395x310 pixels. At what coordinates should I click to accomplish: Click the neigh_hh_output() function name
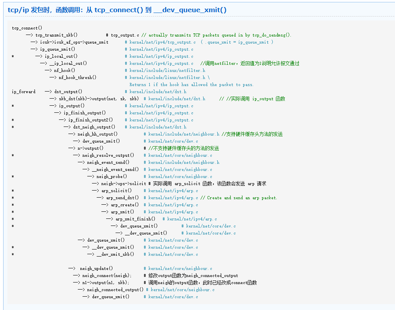tap(97, 134)
